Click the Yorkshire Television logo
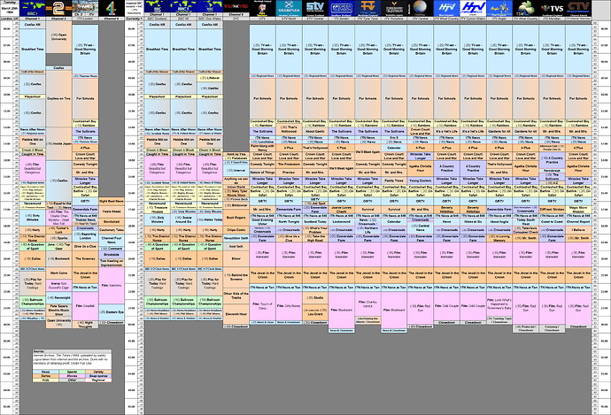This screenshot has height=415, width=611. click(394, 8)
